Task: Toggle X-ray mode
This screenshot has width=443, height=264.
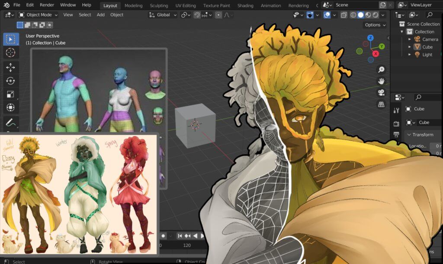Action: point(343,15)
